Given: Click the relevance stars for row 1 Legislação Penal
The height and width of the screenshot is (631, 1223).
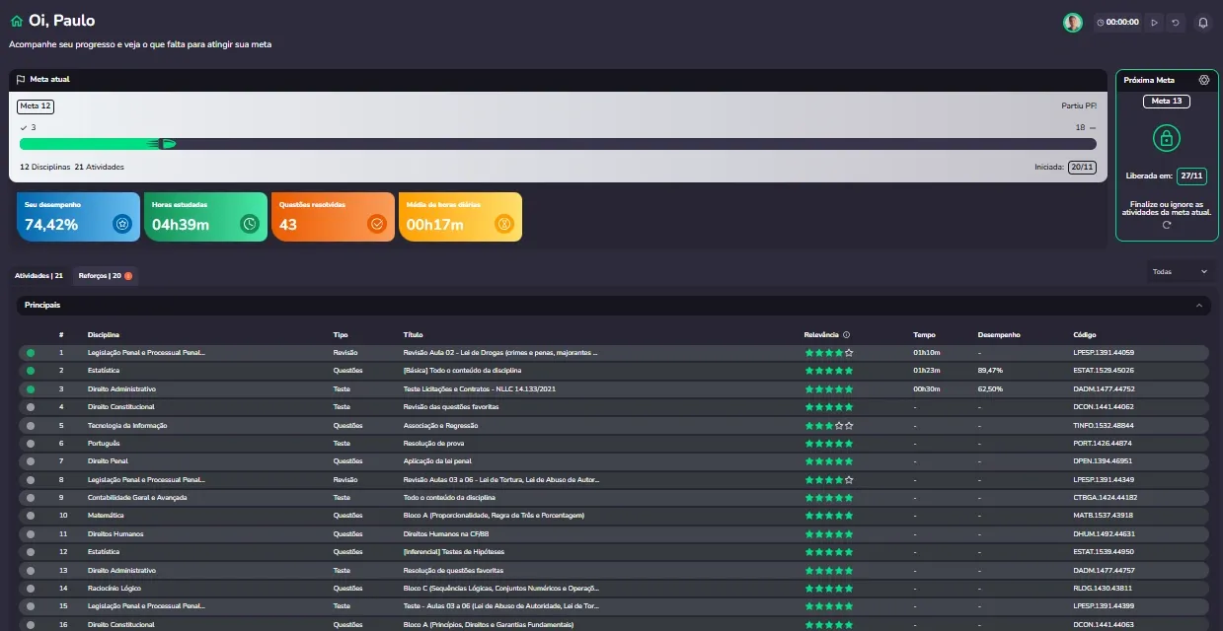Looking at the screenshot, I should (829, 352).
